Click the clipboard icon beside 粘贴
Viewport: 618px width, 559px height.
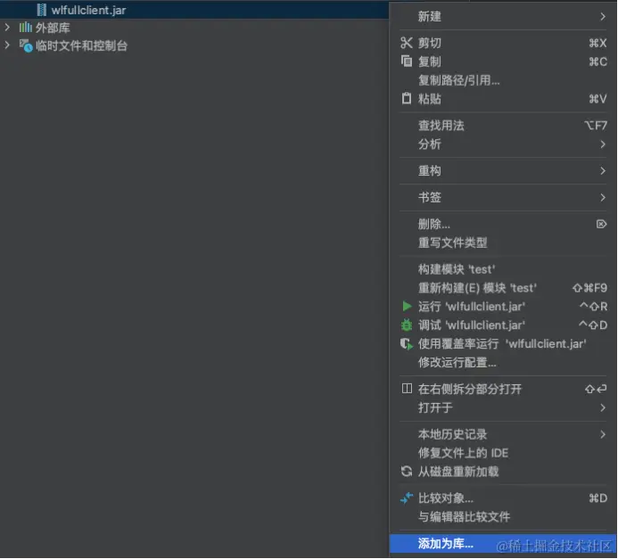[407, 98]
